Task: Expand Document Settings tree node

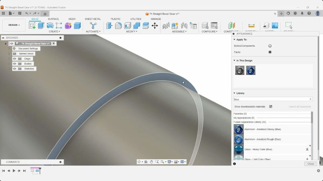Action: pos(9,49)
